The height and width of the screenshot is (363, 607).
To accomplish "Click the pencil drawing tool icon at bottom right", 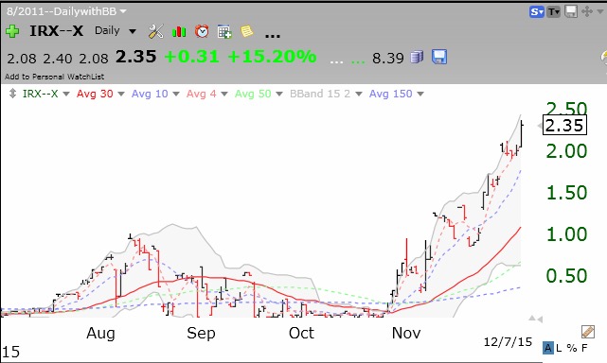I will tap(588, 332).
